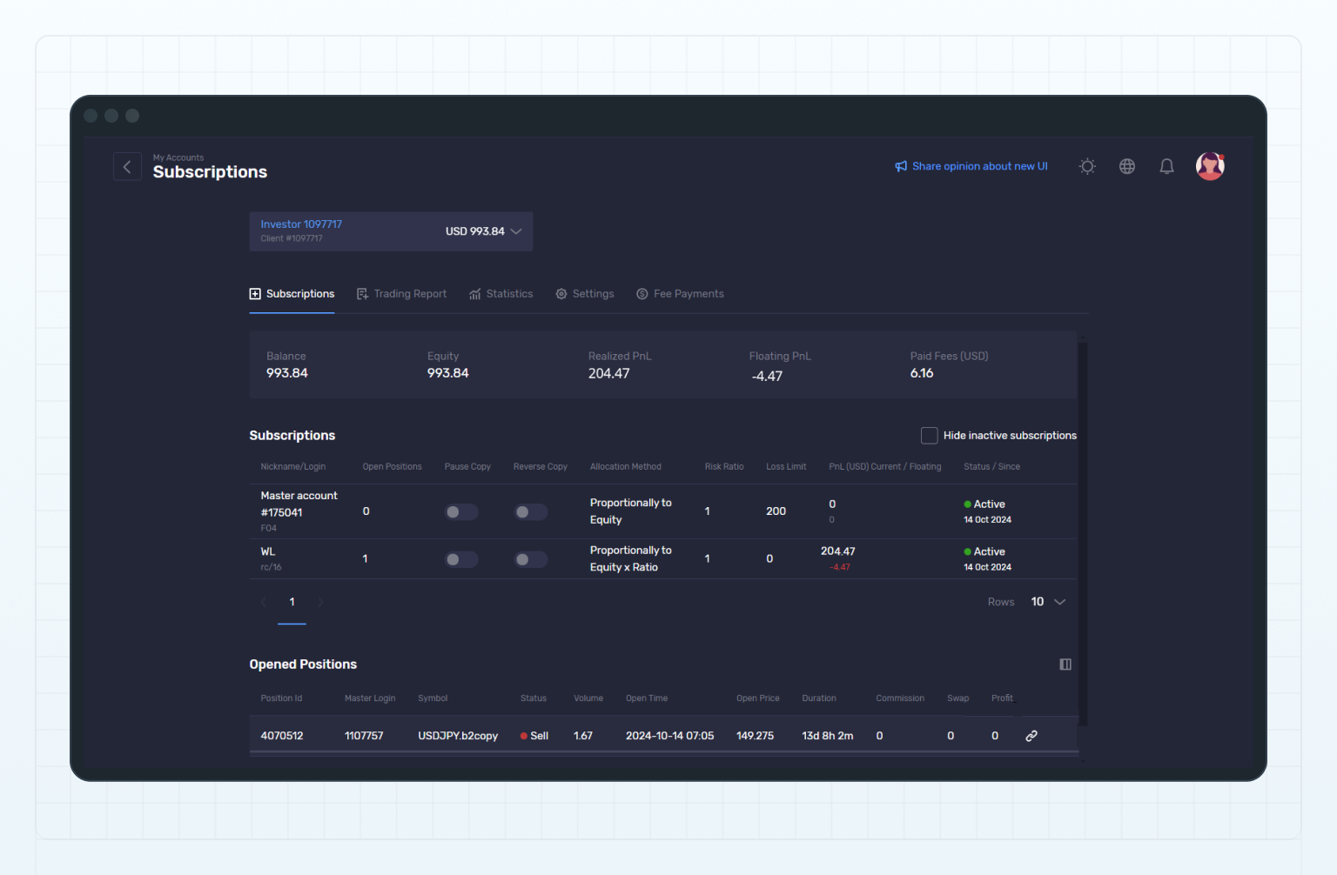Go to the next subscriptions page arrow
Image resolution: width=1337 pixels, height=875 pixels.
pyautogui.click(x=320, y=602)
